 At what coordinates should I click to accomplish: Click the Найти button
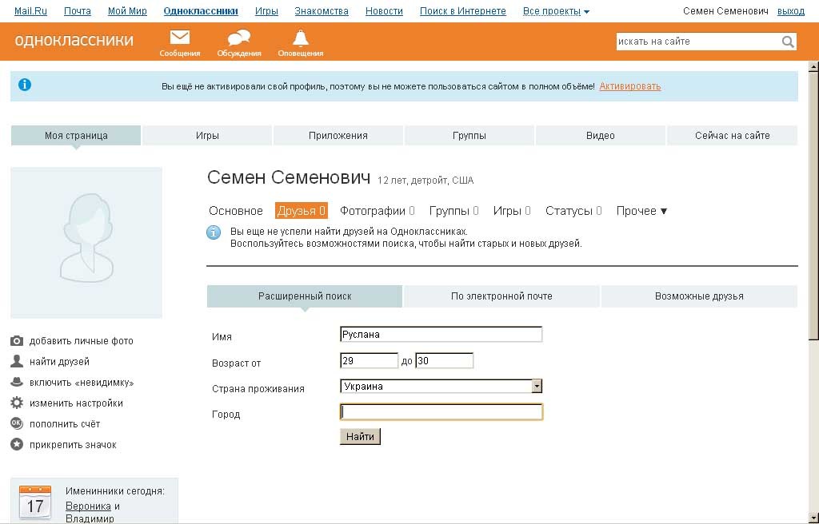pyautogui.click(x=360, y=436)
